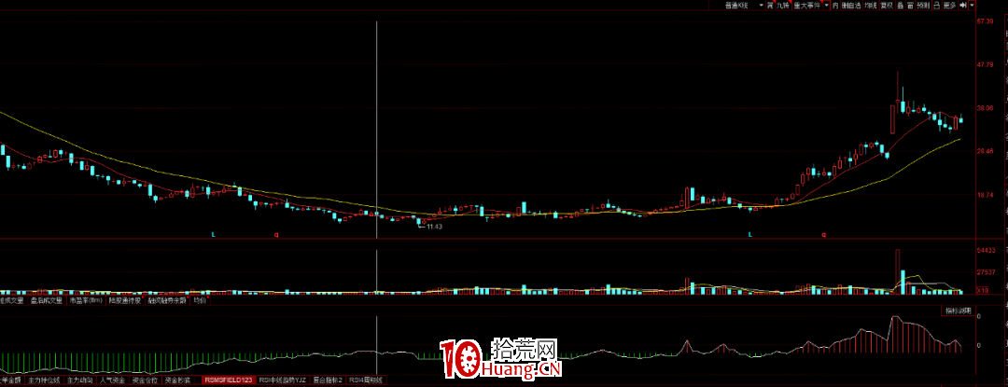Click the 预测 forecast button
Screen dimensions: 1008x387
point(923,6)
